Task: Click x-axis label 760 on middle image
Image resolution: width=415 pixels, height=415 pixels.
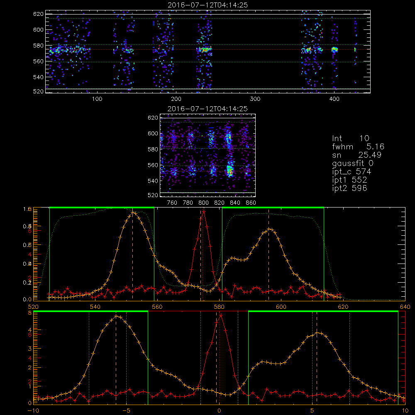Action: tap(172, 203)
